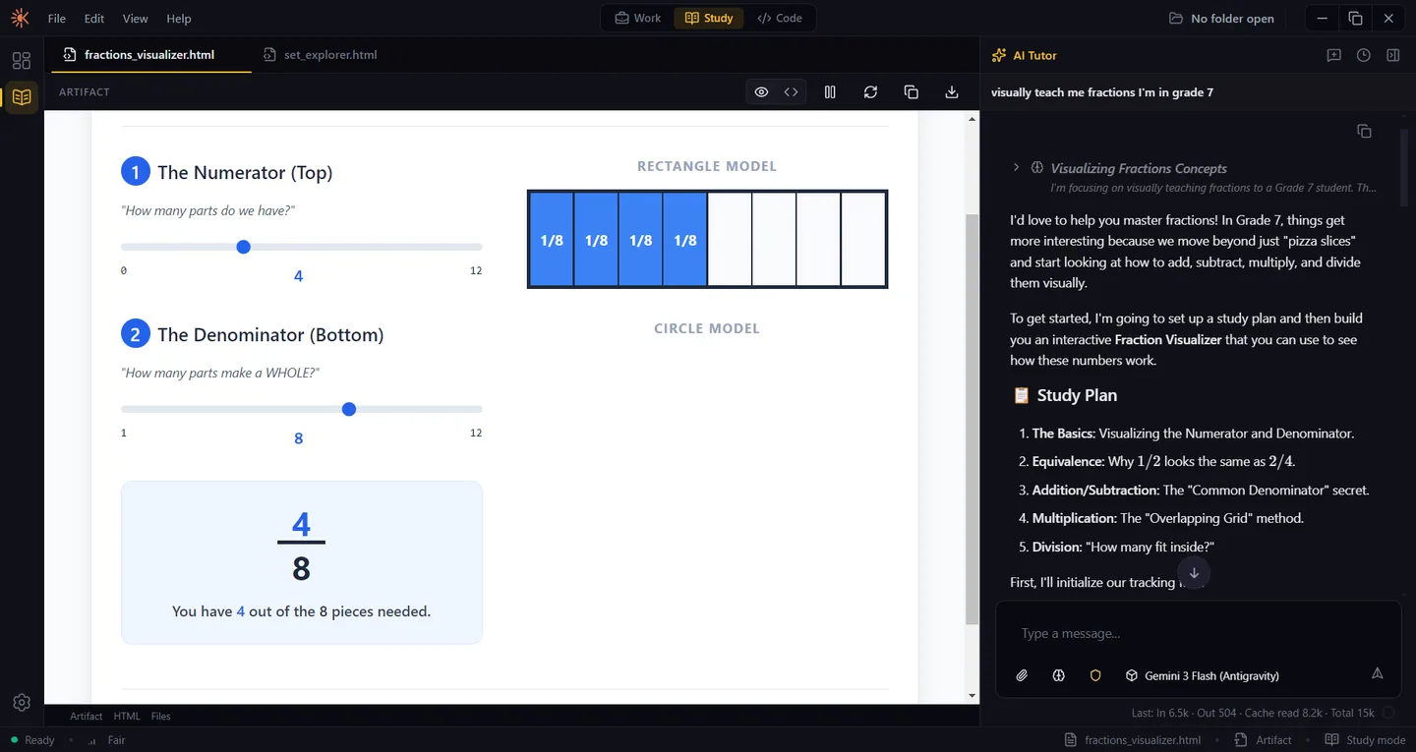This screenshot has height=752, width=1416.
Task: Click the Study Plan heading
Action: [x=1064, y=395]
